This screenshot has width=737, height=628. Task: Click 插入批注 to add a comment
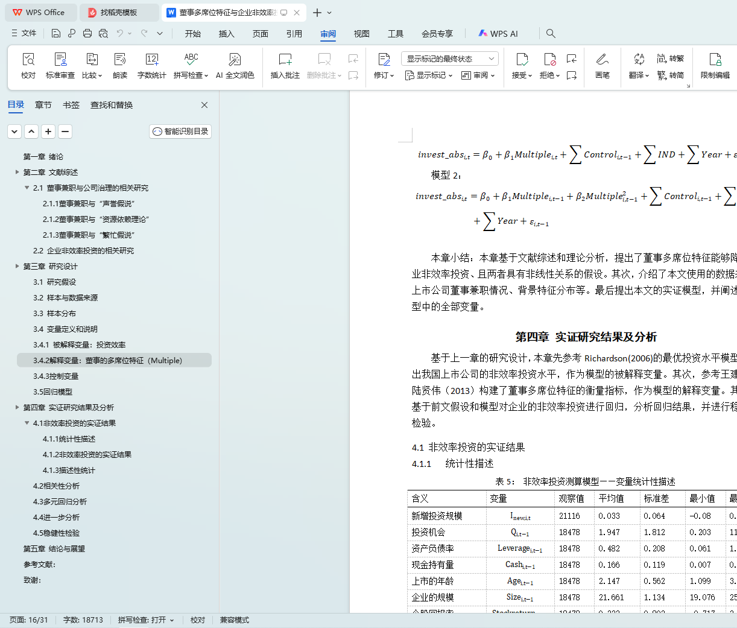(285, 66)
